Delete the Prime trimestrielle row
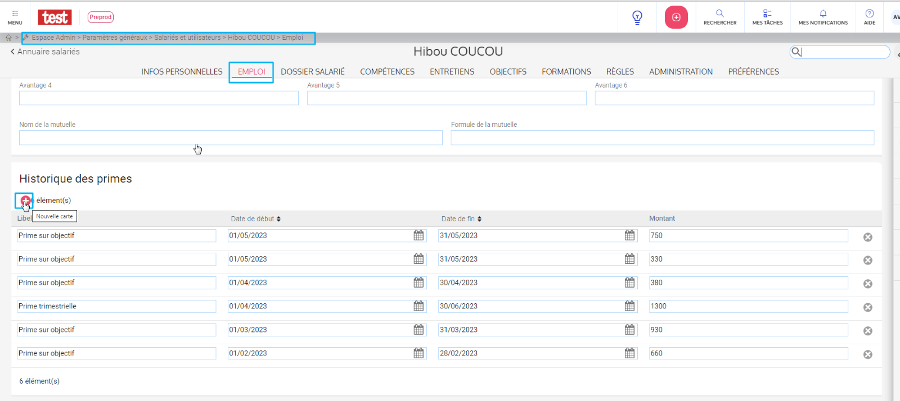Screen dimensions: 900x401 tap(867, 307)
